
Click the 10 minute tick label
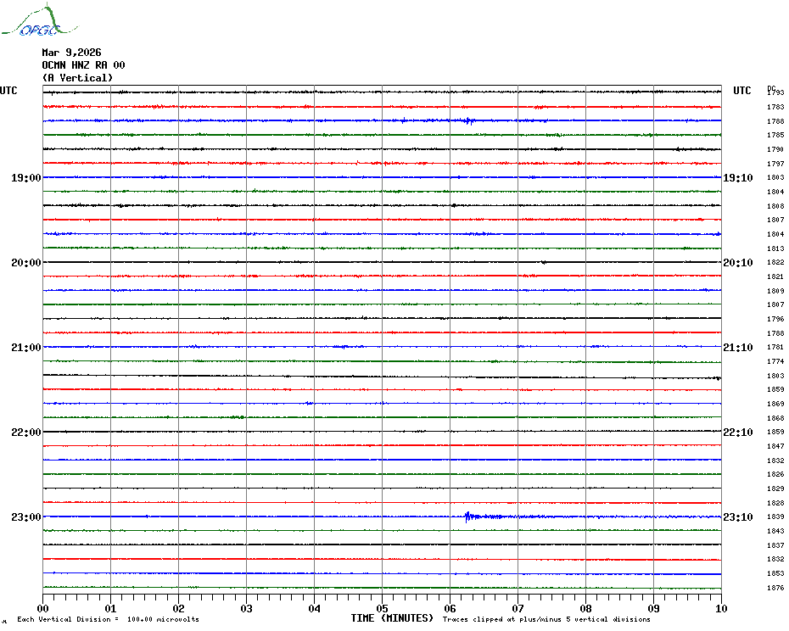pos(720,608)
